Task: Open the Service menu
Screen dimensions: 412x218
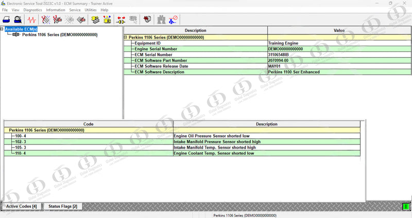Action: (x=75, y=10)
